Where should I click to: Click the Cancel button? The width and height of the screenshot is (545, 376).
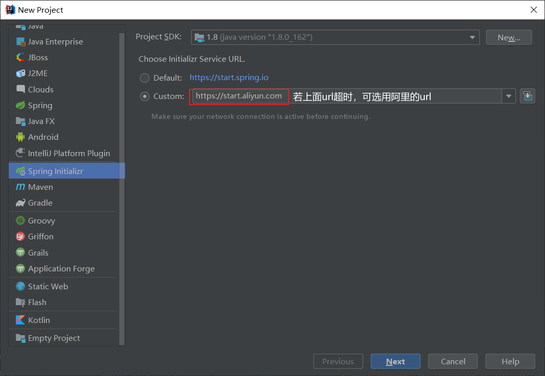[x=453, y=361]
